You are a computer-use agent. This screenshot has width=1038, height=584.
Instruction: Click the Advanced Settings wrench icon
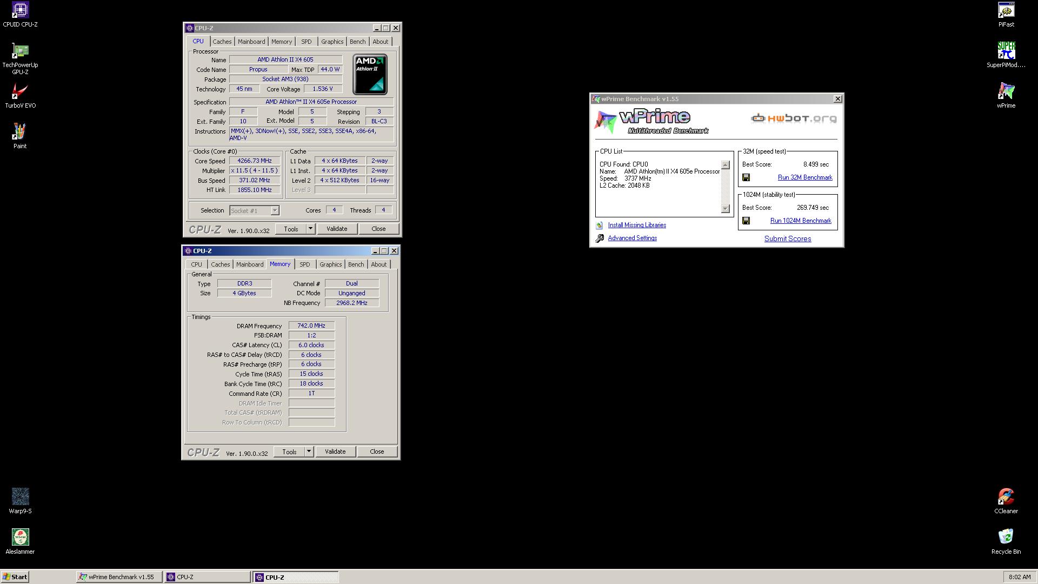click(600, 238)
